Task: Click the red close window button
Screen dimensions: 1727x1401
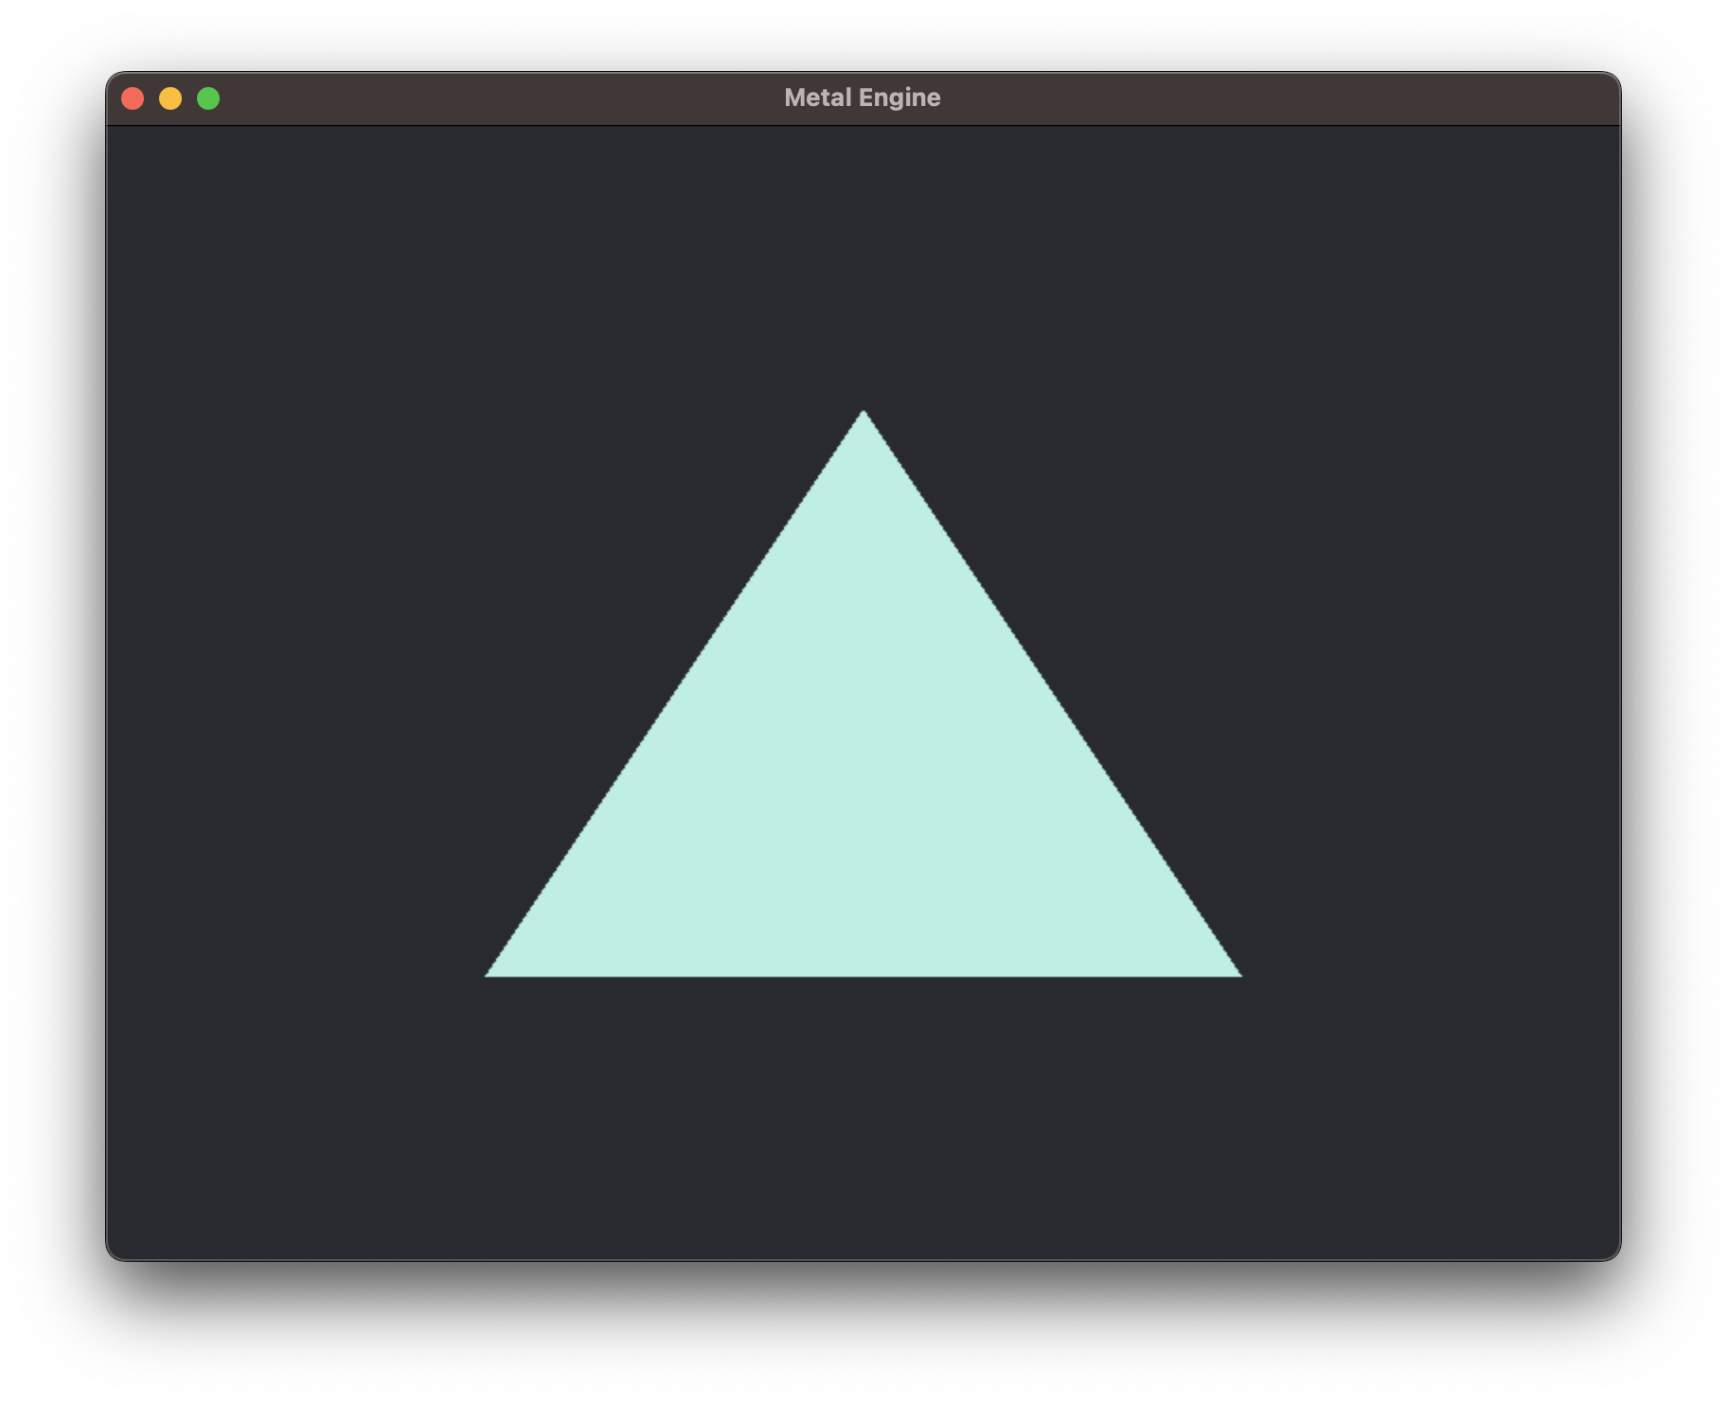Action: (134, 97)
